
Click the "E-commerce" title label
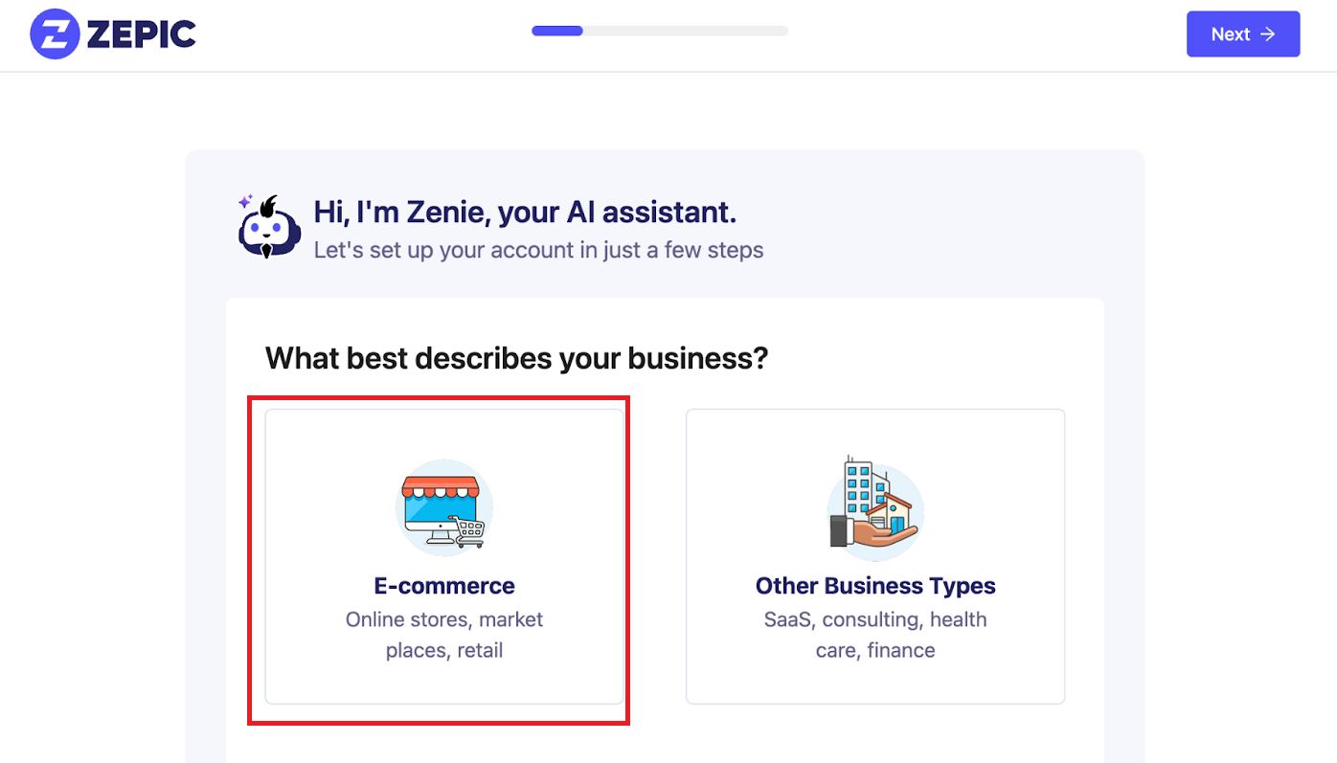(x=444, y=586)
